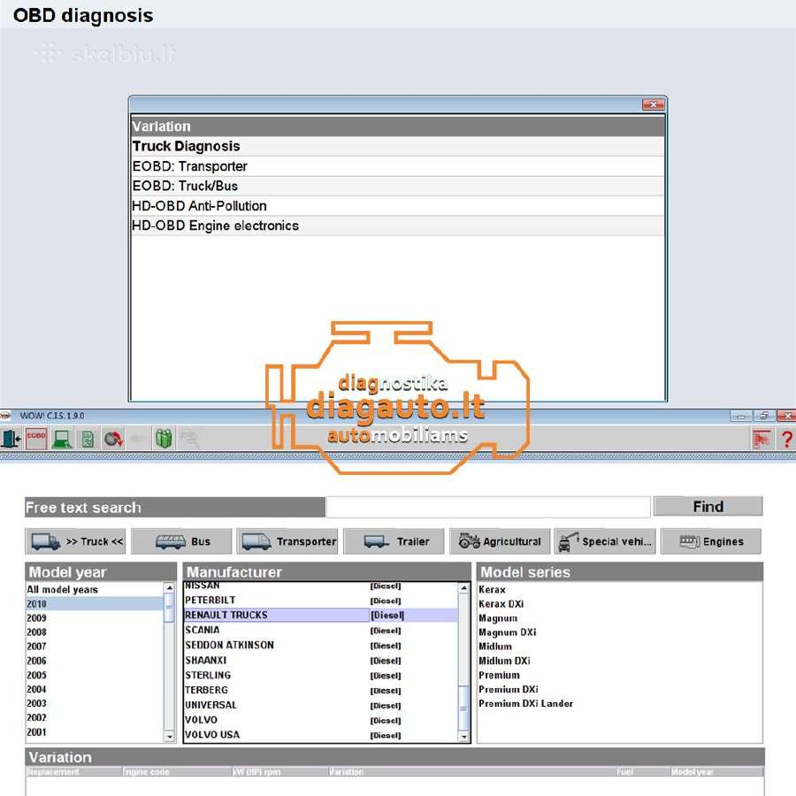The height and width of the screenshot is (796, 796).
Task: Select EOBD: Transporter variation
Action: click(397, 166)
